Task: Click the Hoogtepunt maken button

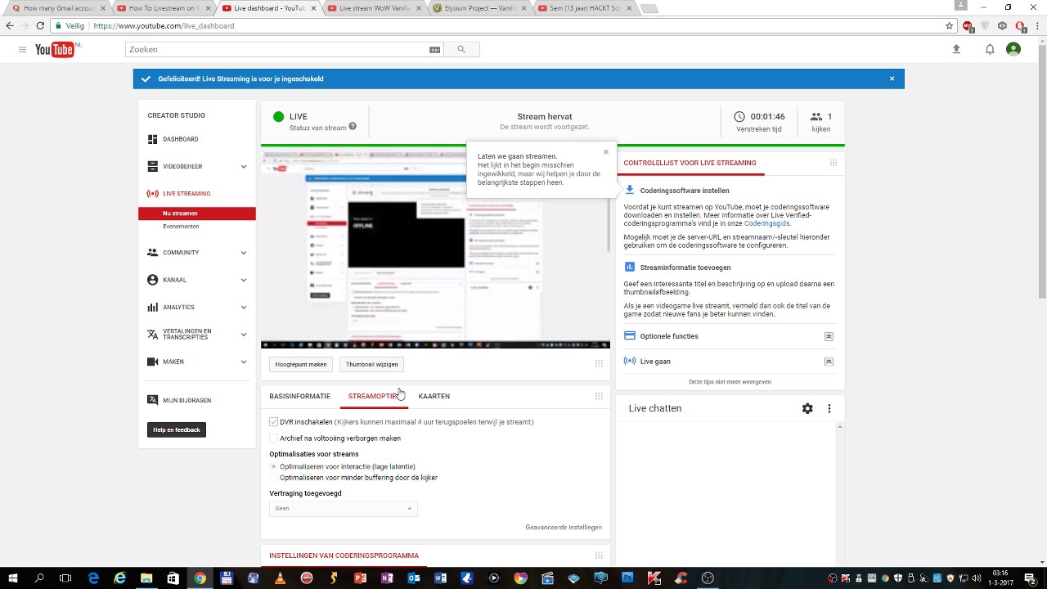Action: click(x=300, y=364)
